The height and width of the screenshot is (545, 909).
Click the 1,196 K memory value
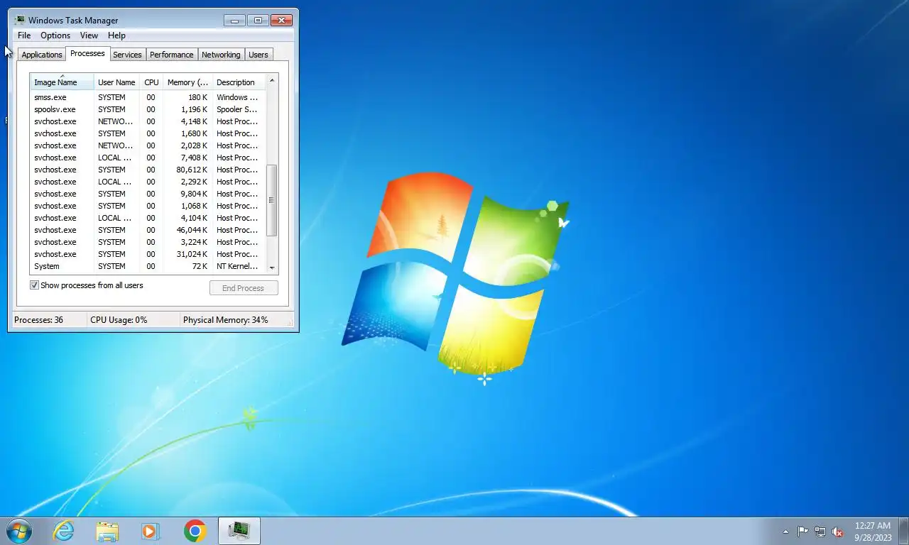194,109
